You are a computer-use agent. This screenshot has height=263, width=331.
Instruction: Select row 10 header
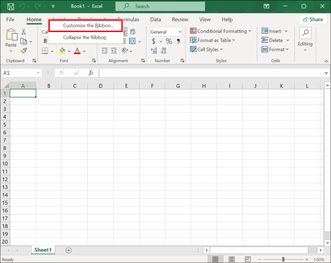(5, 164)
